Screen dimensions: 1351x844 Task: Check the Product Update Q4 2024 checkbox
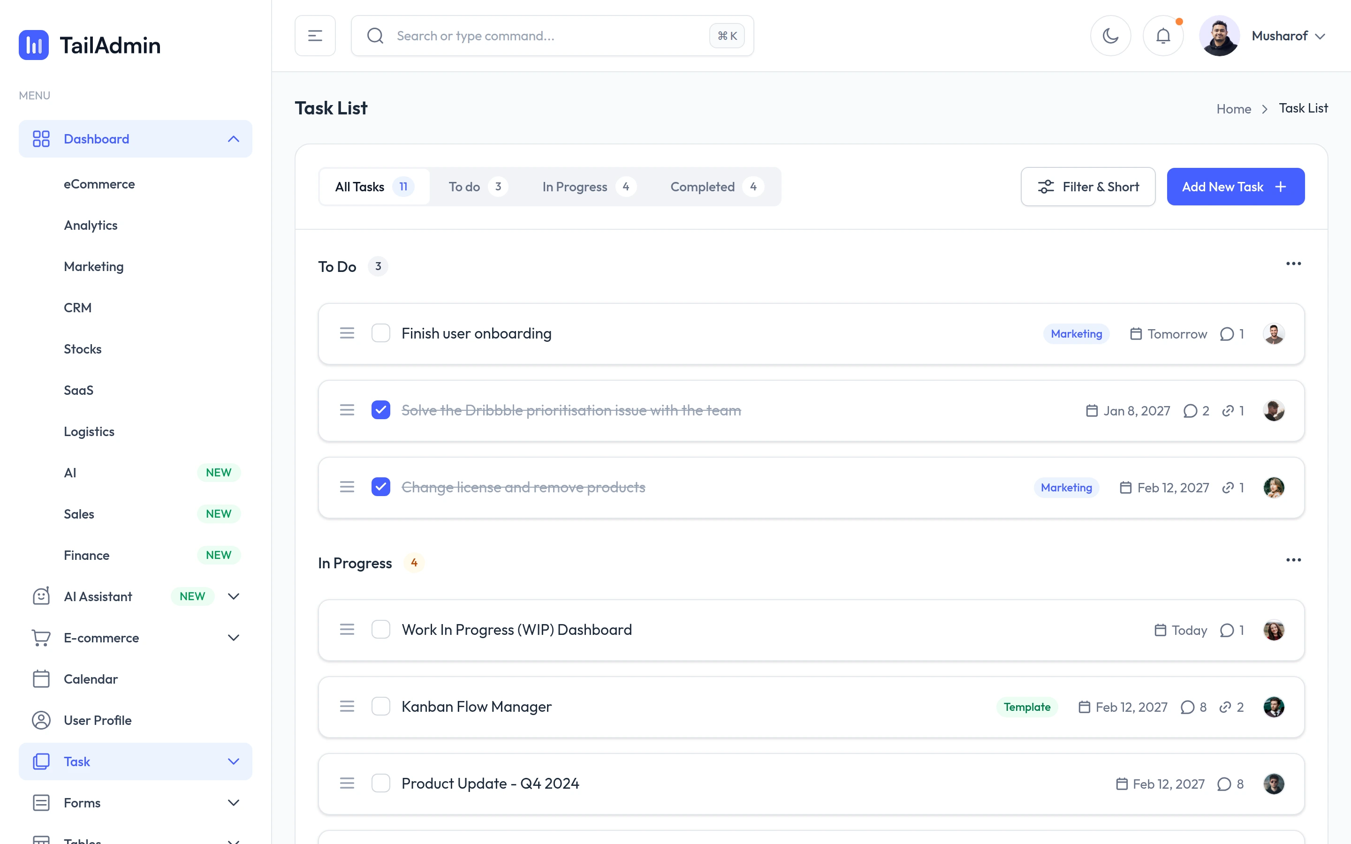[381, 784]
